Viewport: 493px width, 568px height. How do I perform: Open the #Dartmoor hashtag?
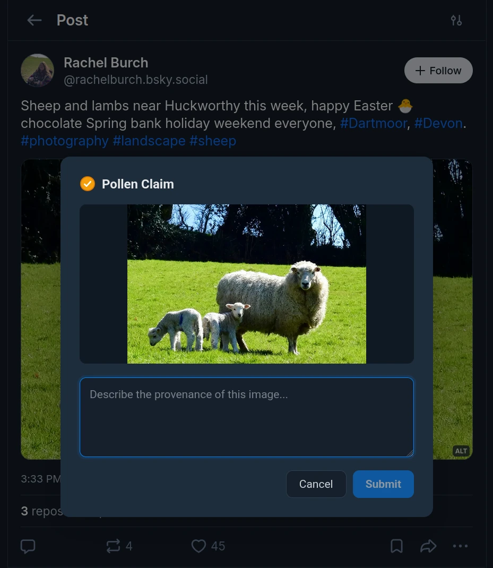pos(373,123)
